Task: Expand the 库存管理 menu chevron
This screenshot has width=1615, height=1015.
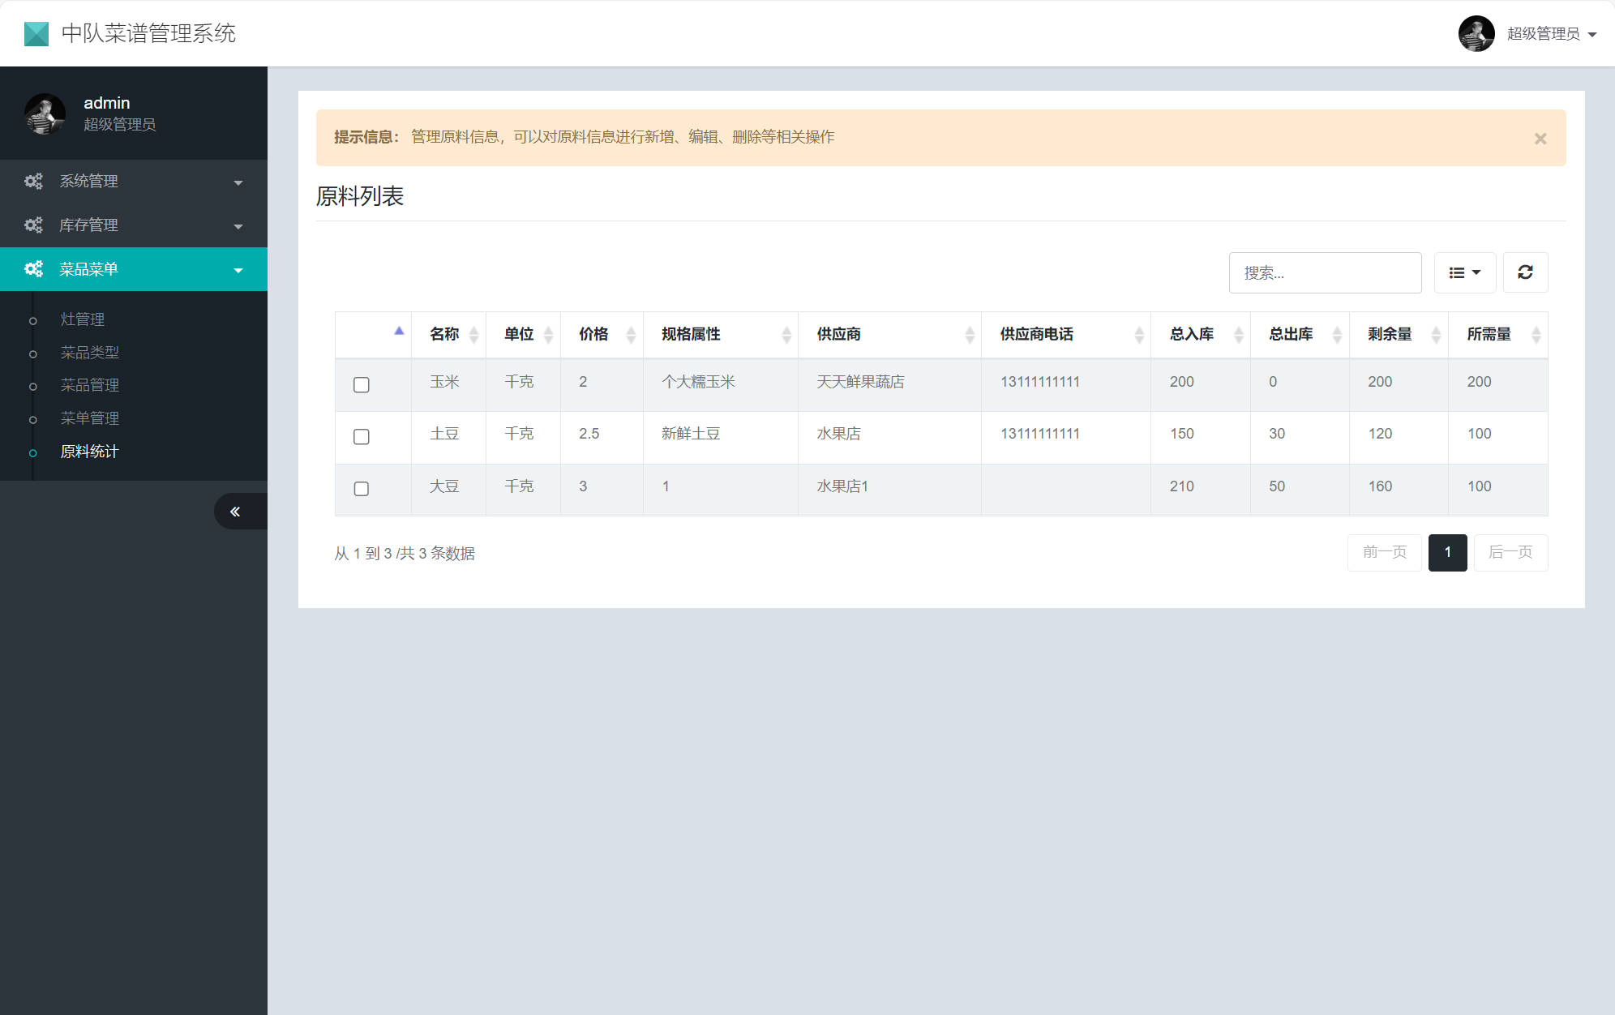Action: pos(238,226)
